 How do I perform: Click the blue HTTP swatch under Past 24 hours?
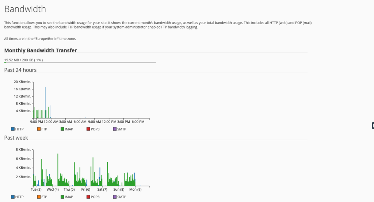click(x=13, y=129)
